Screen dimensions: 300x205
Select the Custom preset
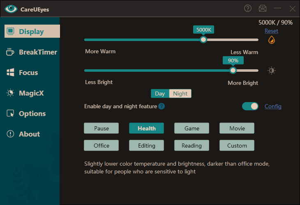coord(237,146)
